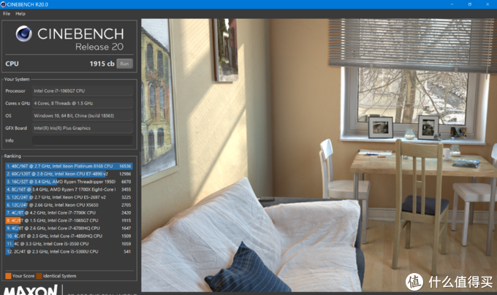Pick the Core i7-7700K ranking entry
497x295 pixels.
click(x=69, y=212)
